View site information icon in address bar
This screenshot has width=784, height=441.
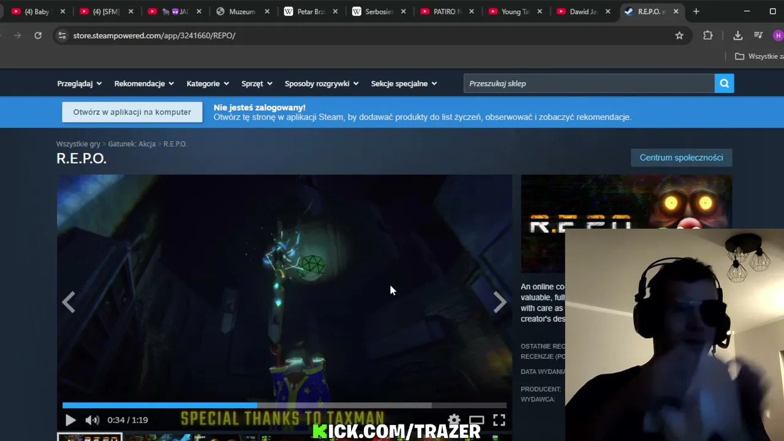tap(62, 36)
